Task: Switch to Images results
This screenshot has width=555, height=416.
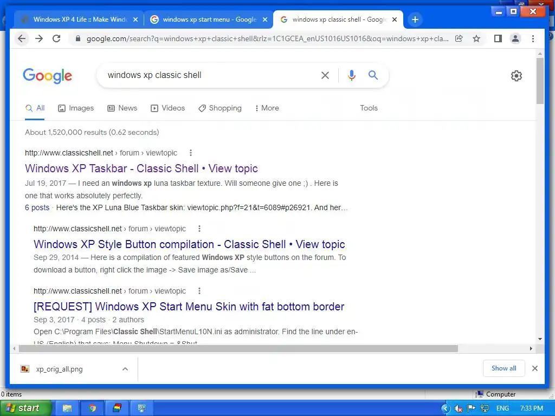Action: 76,108
